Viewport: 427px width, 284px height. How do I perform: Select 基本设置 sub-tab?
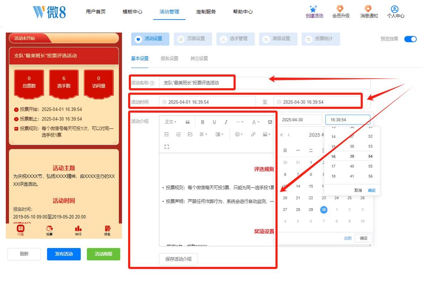pos(140,58)
